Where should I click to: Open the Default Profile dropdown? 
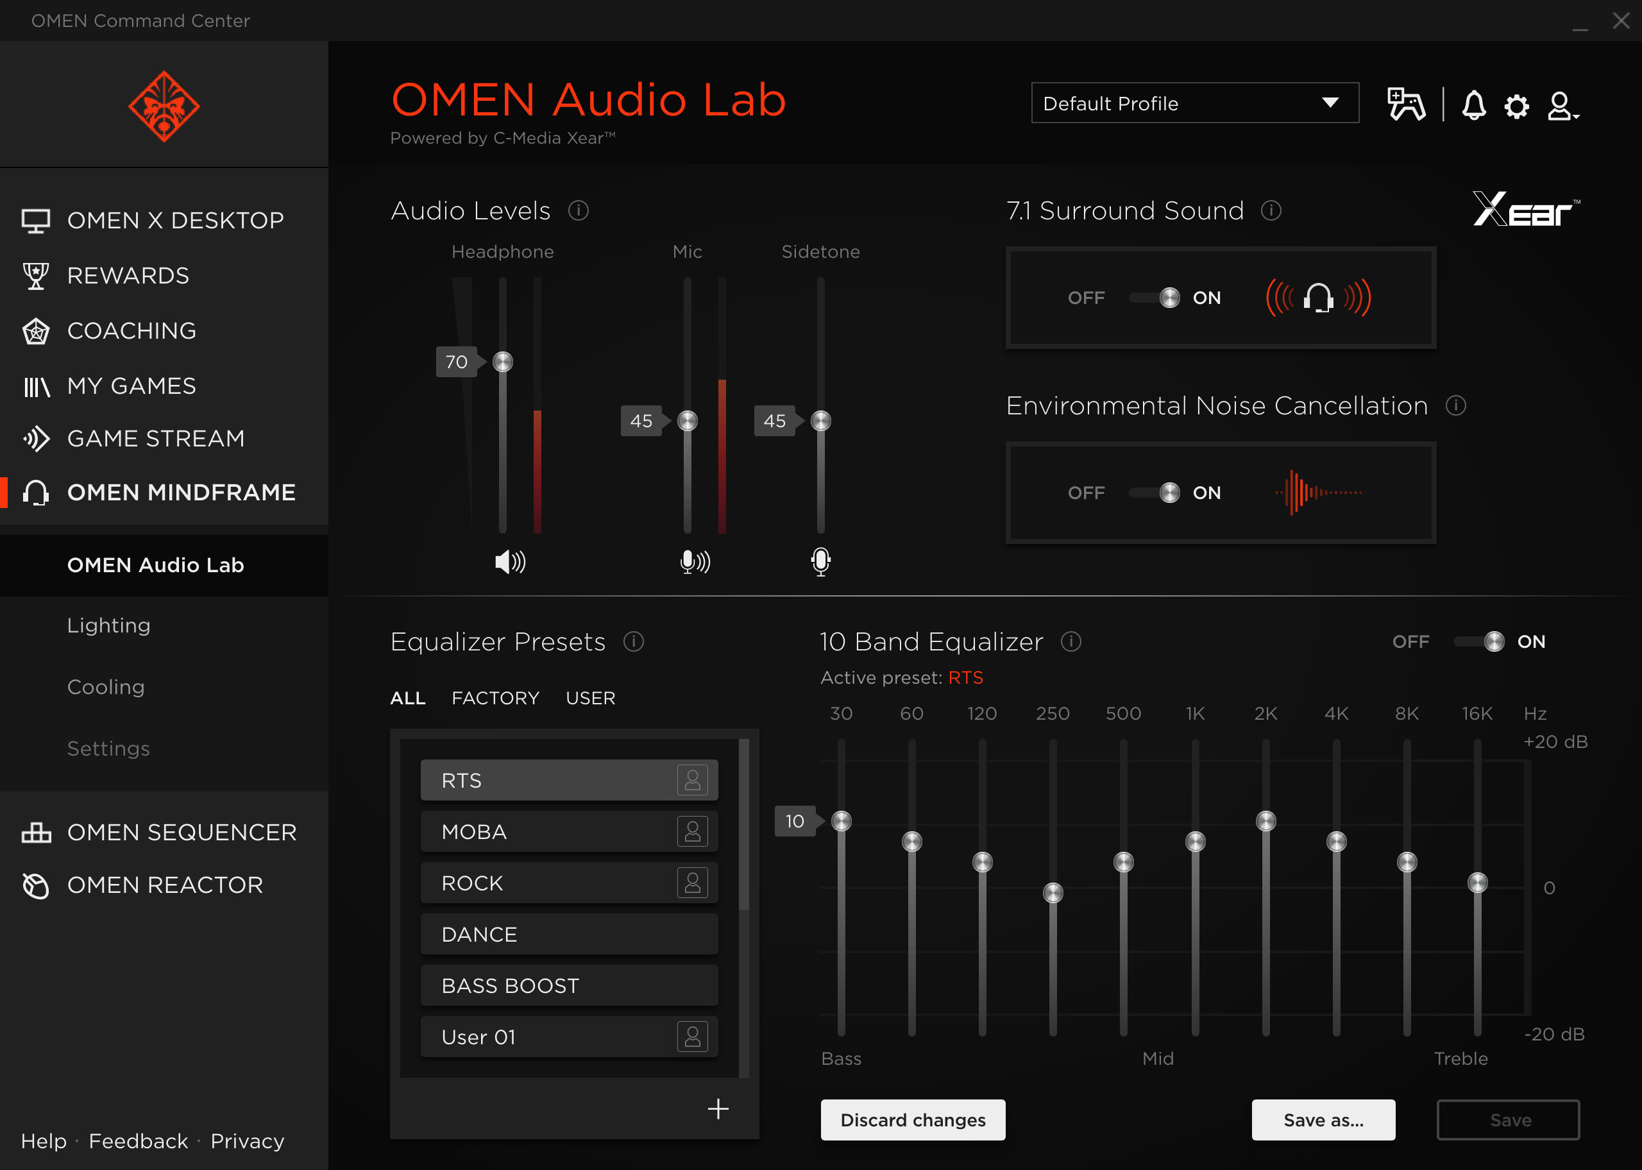pyautogui.click(x=1195, y=103)
